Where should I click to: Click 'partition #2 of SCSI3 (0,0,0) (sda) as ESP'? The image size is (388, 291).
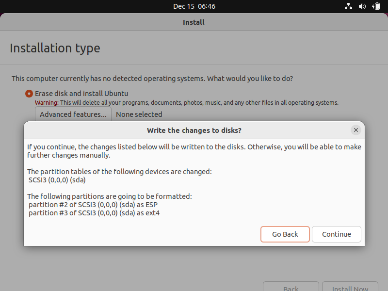click(93, 205)
